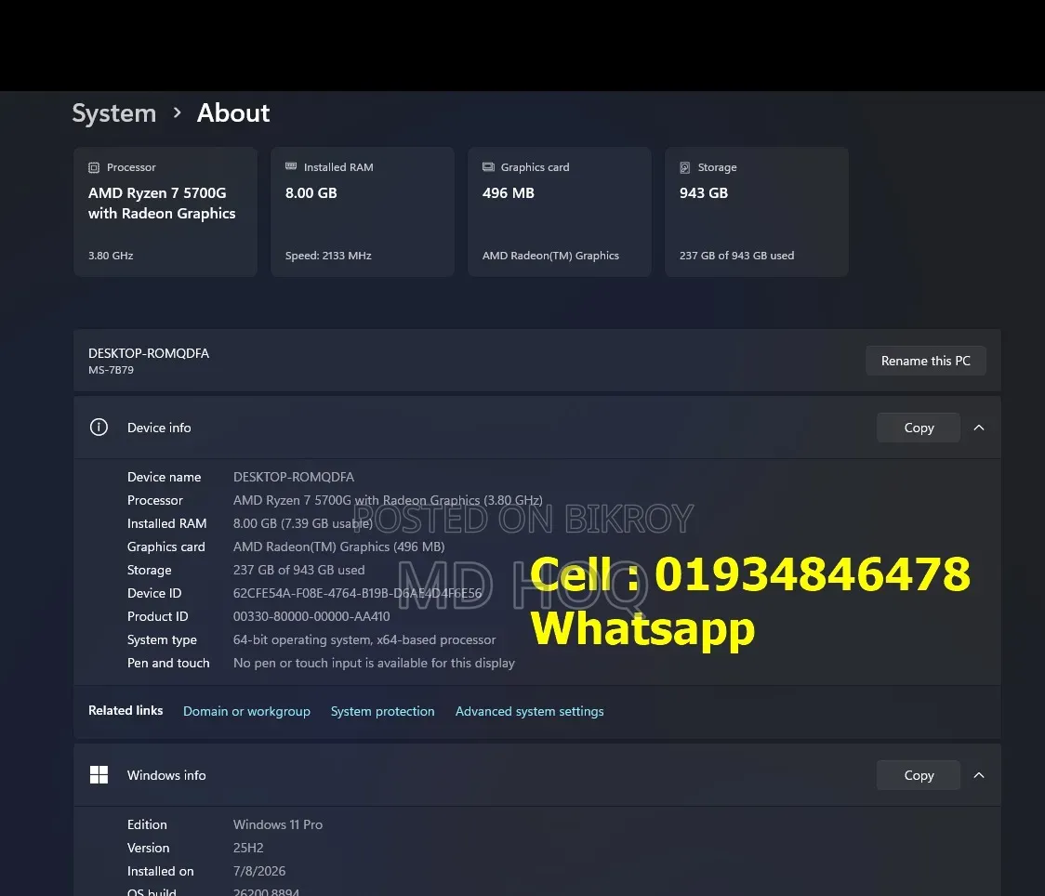Click the Installed RAM icon
The image size is (1045, 896).
(x=291, y=166)
